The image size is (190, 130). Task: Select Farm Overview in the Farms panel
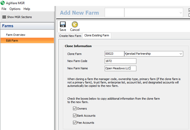(x=16, y=35)
